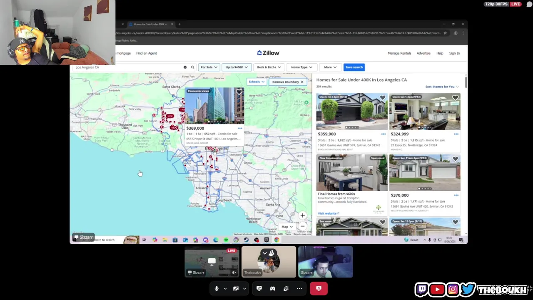The width and height of the screenshot is (533, 300).
Task: Save the $359,900 Sylmar listing with heart
Action: 382,98
